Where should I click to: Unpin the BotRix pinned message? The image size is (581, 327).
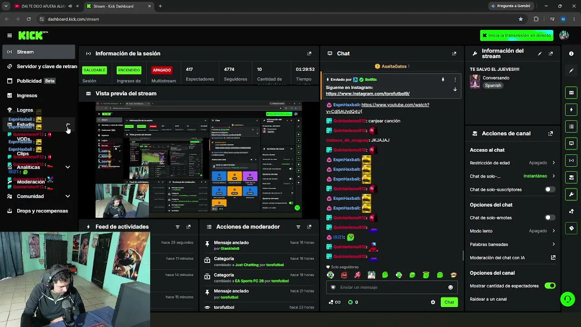click(x=443, y=79)
